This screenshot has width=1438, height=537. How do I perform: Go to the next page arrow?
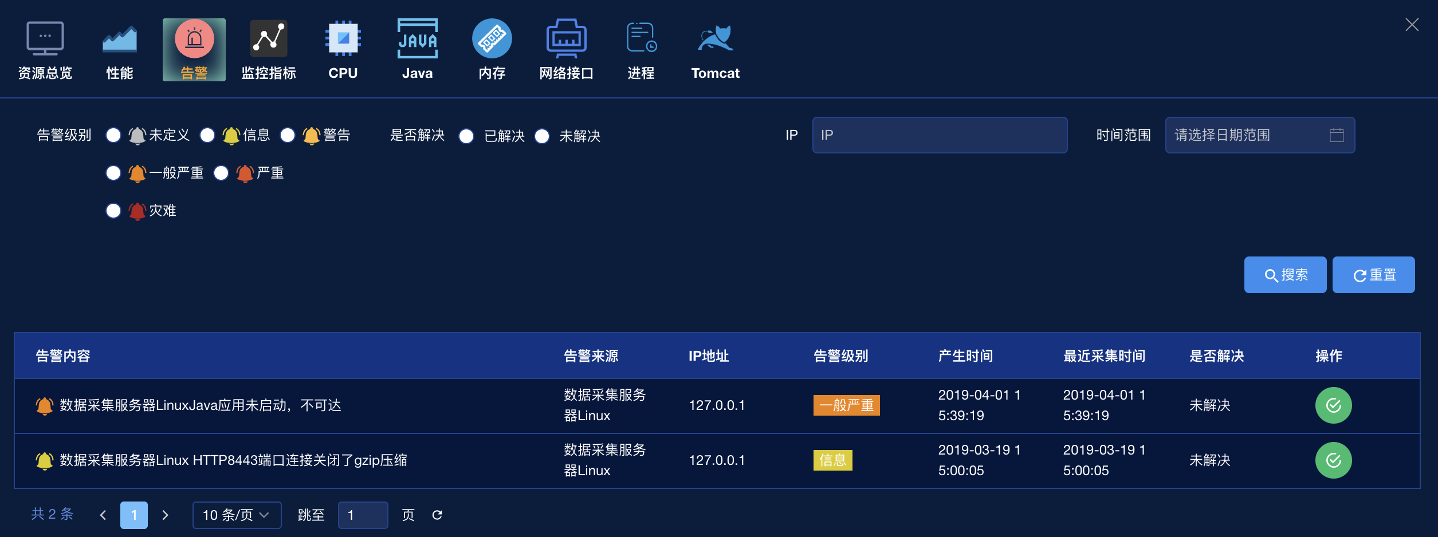[165, 515]
